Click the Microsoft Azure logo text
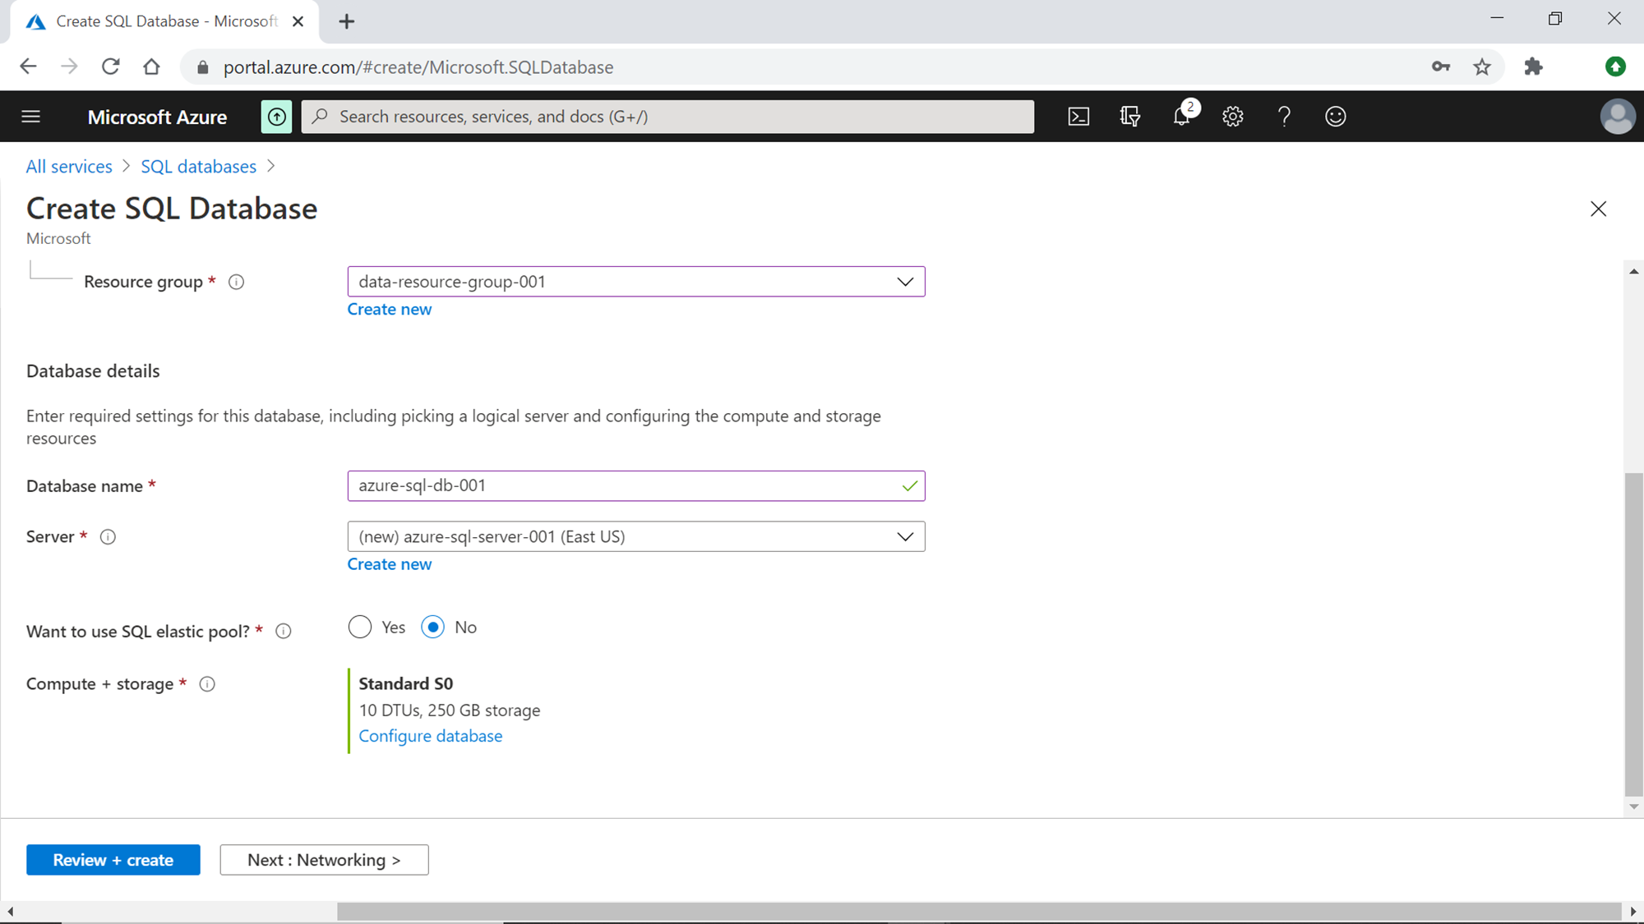 [157, 117]
